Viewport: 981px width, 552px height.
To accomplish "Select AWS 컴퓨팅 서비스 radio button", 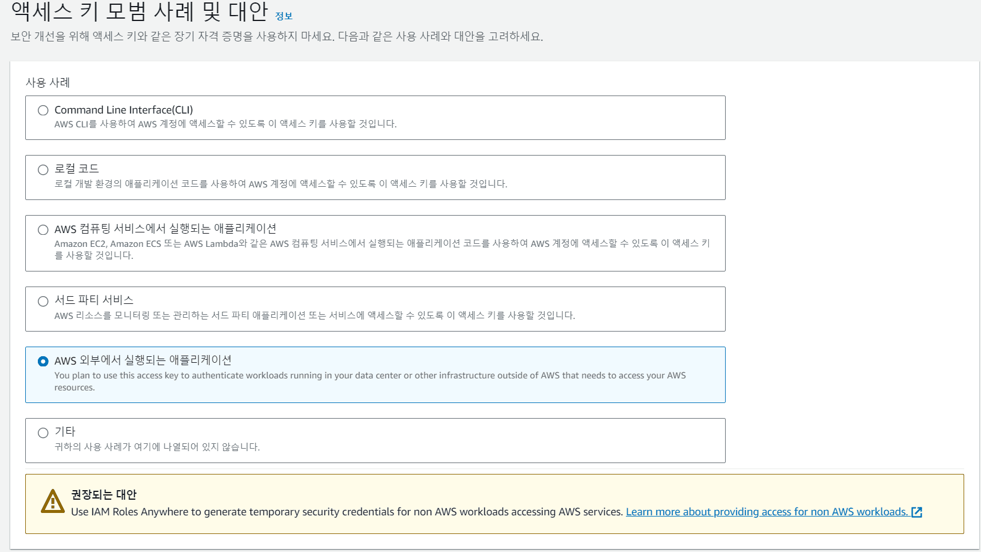I will tap(43, 230).
